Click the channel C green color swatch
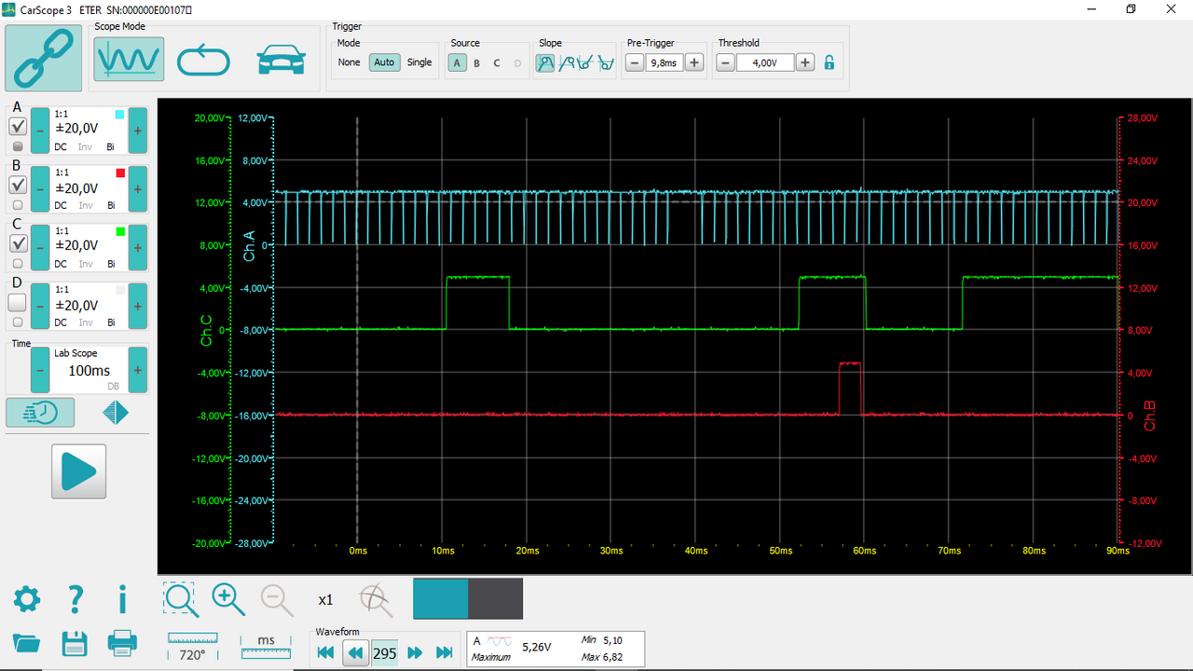 (x=119, y=231)
